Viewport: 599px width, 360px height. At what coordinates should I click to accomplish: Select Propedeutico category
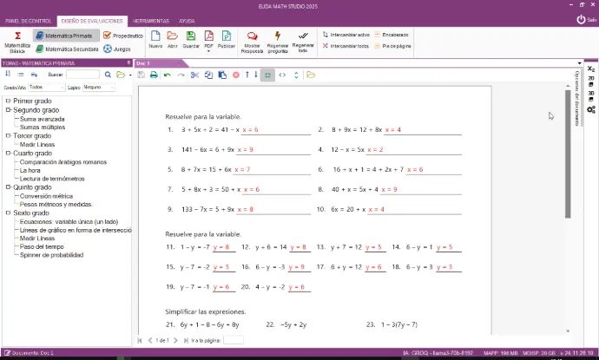coord(123,36)
